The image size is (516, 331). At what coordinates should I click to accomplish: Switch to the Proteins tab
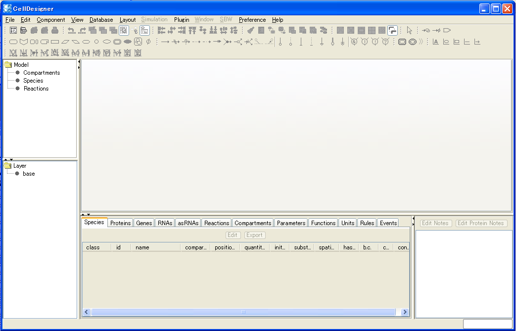pos(120,223)
